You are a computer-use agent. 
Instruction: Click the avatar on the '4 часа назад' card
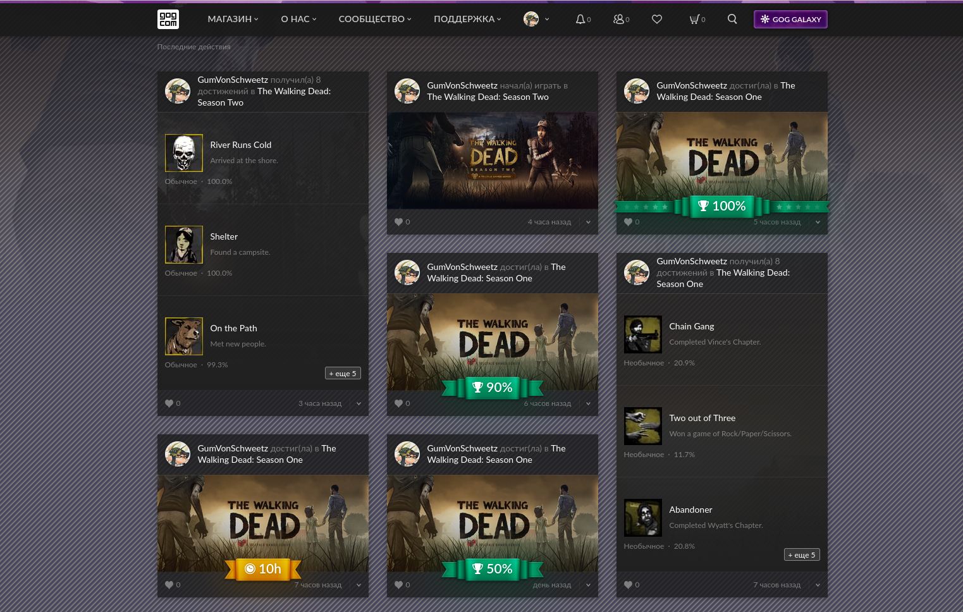click(x=407, y=91)
